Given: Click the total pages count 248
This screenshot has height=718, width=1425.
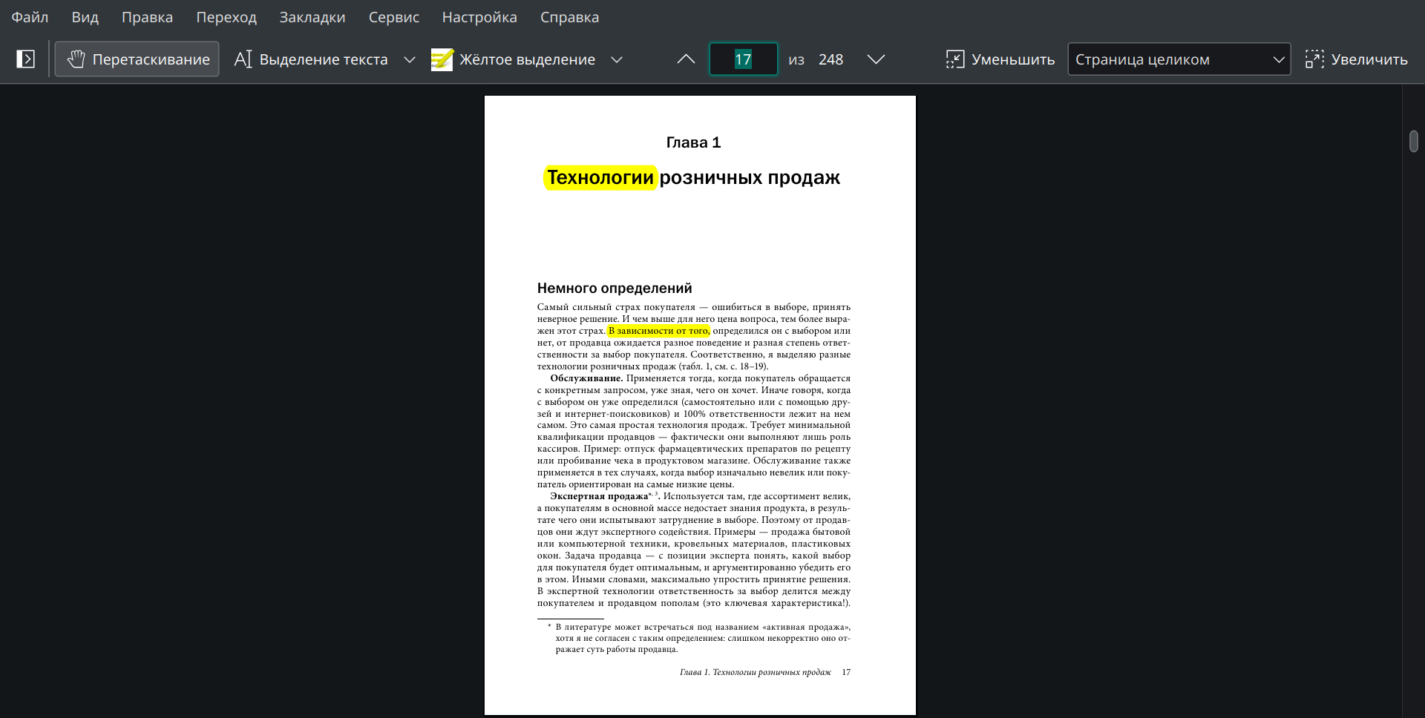Looking at the screenshot, I should pyautogui.click(x=831, y=59).
